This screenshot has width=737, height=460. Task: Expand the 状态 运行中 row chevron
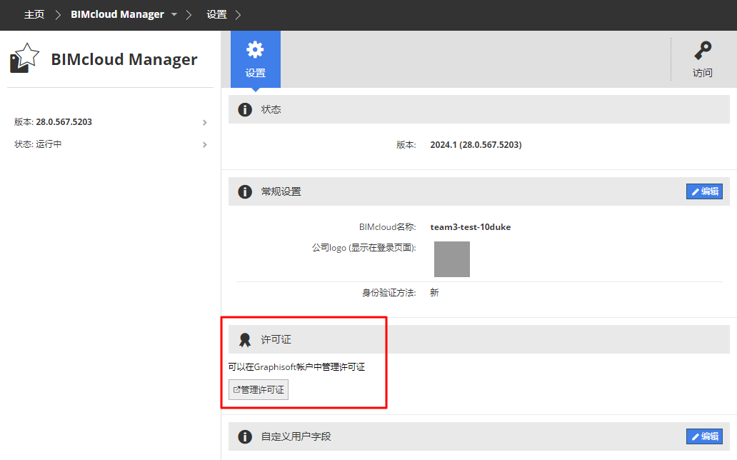[204, 145]
